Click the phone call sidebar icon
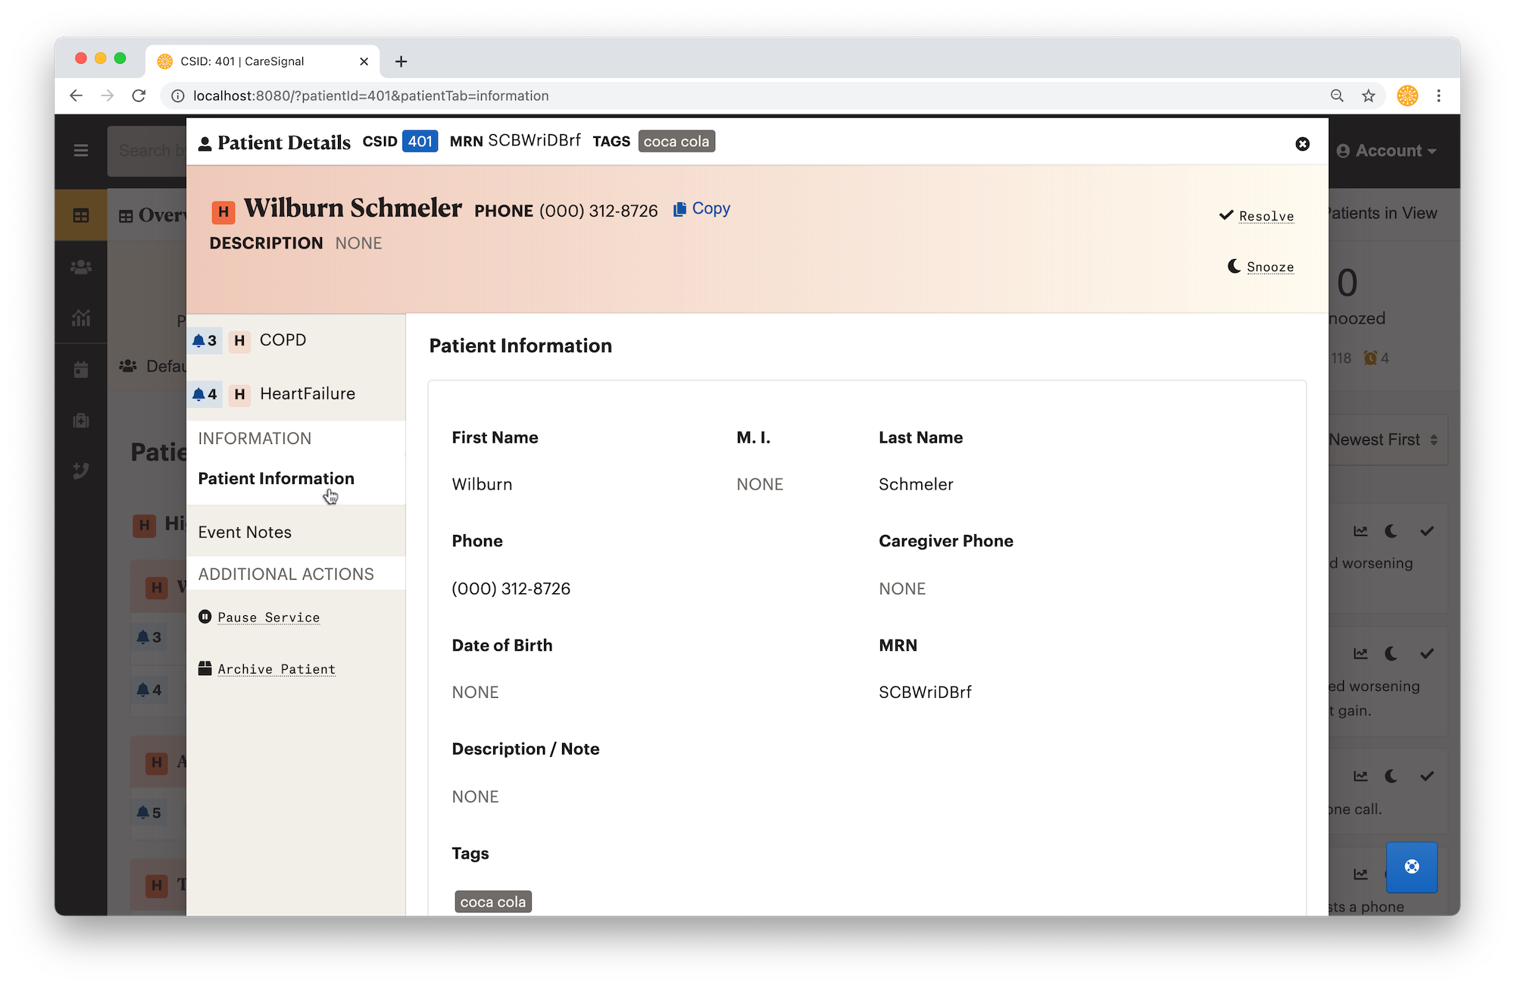Image resolution: width=1515 pixels, height=988 pixels. [x=81, y=471]
